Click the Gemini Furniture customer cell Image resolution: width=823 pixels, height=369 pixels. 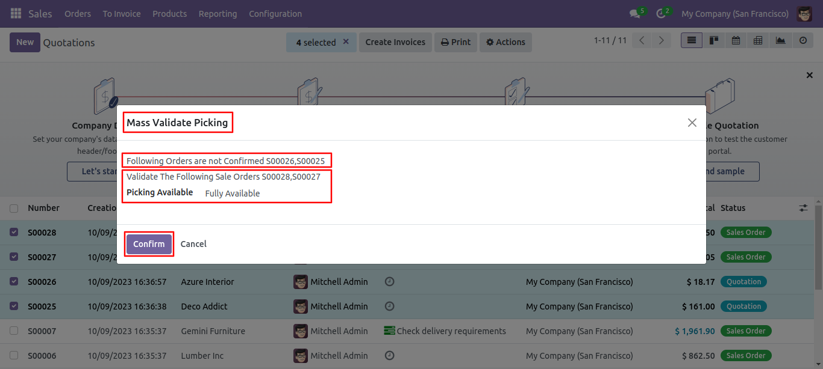point(213,331)
